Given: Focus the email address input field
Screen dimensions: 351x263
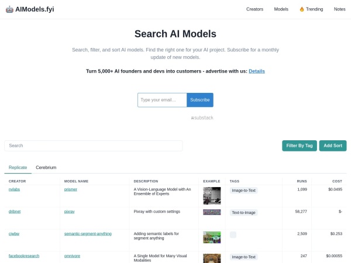Looking at the screenshot, I should click(162, 100).
